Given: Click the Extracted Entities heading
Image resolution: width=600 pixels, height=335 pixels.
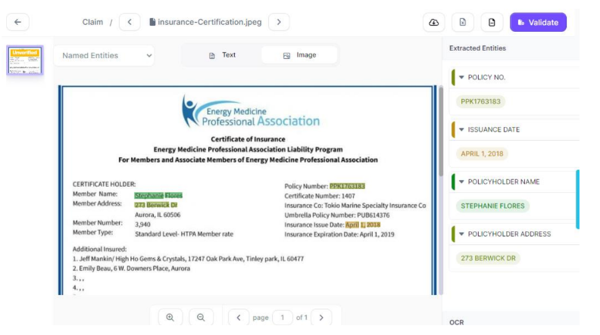Looking at the screenshot, I should 477,48.
